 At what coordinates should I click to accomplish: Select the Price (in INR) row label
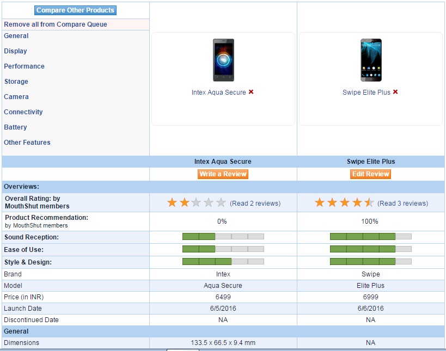point(24,297)
